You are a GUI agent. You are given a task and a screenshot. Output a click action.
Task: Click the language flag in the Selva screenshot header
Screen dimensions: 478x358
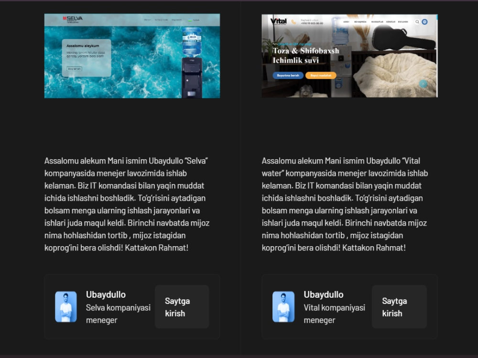190,20
